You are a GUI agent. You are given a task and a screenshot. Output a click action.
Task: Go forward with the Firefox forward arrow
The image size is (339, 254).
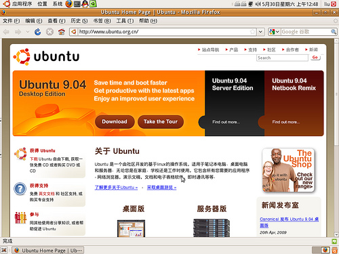18,32
